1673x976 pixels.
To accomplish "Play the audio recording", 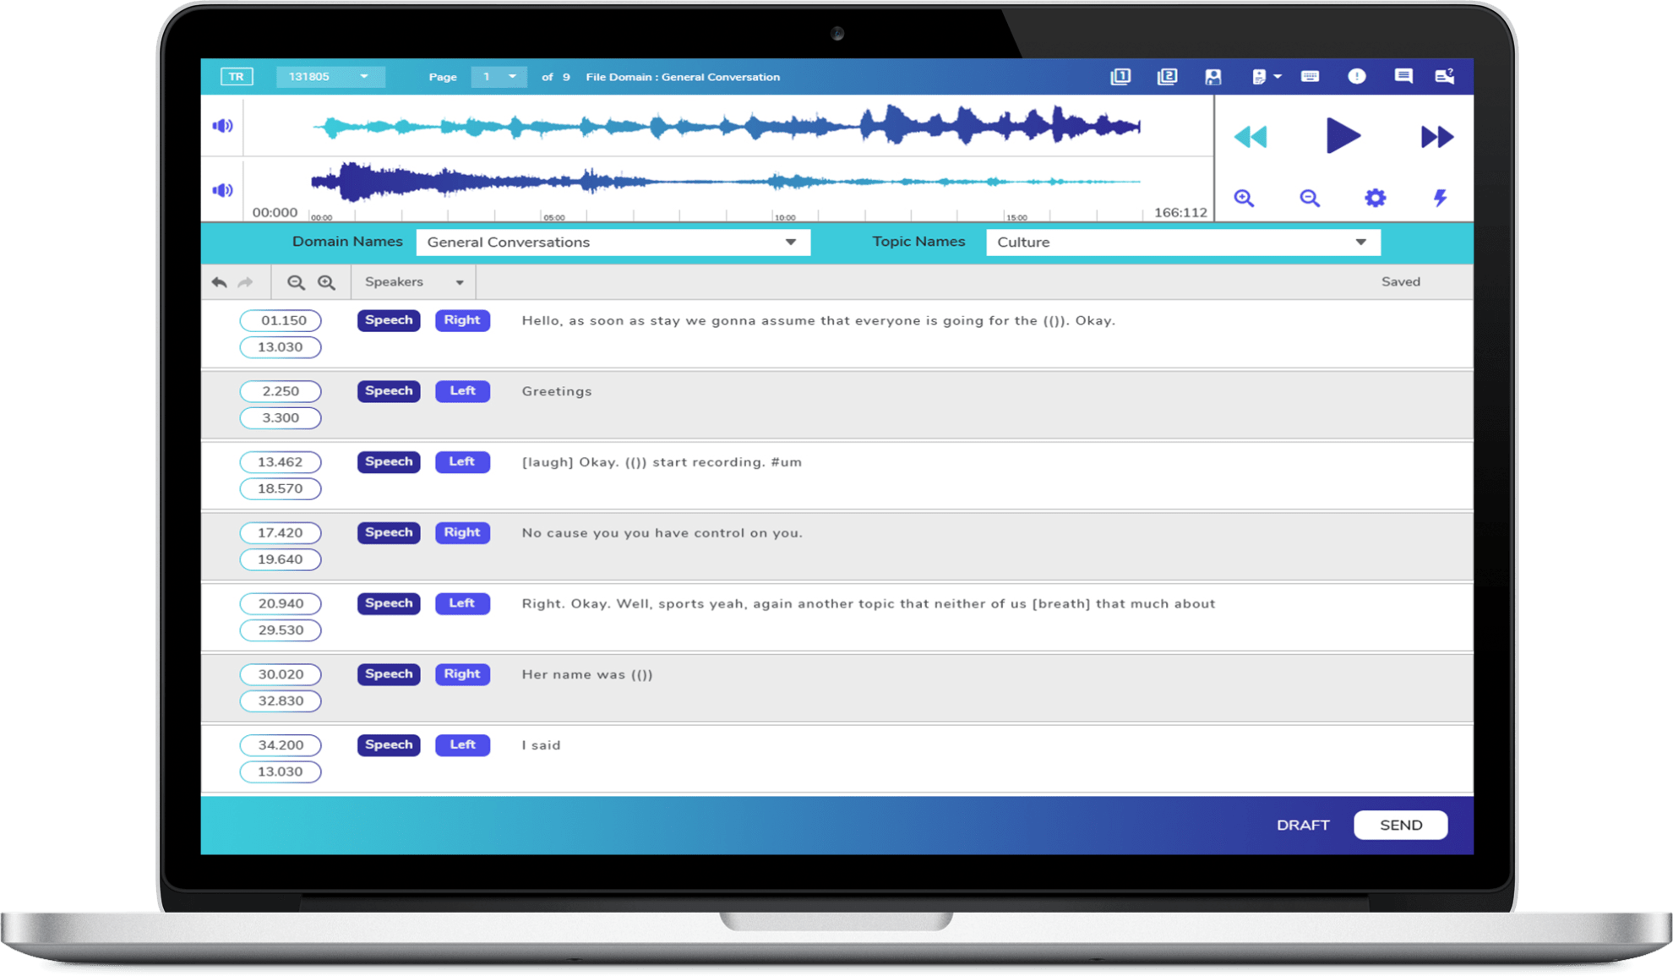I will [x=1343, y=136].
